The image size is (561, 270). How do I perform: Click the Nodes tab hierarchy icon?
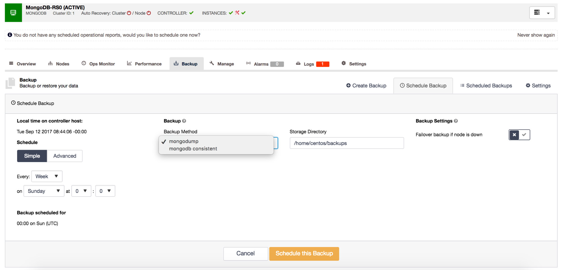coord(51,63)
